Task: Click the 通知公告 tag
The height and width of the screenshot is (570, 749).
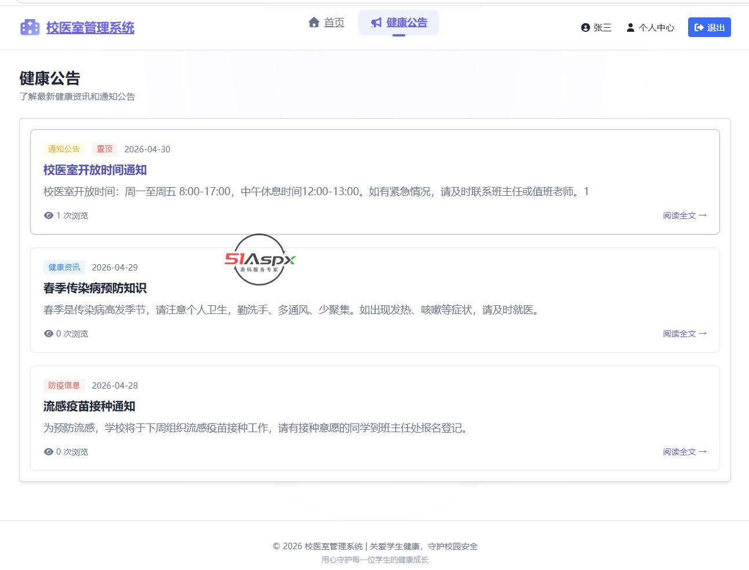Action: tap(64, 149)
